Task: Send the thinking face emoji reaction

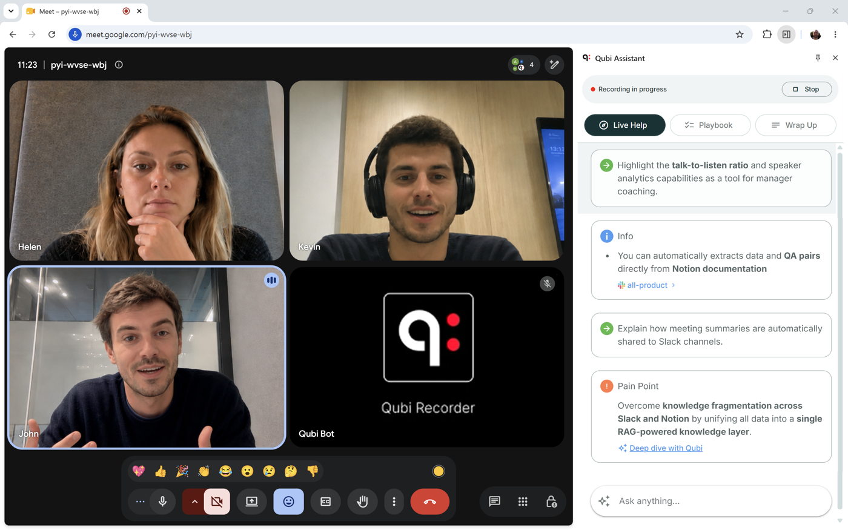Action: pos(291,471)
